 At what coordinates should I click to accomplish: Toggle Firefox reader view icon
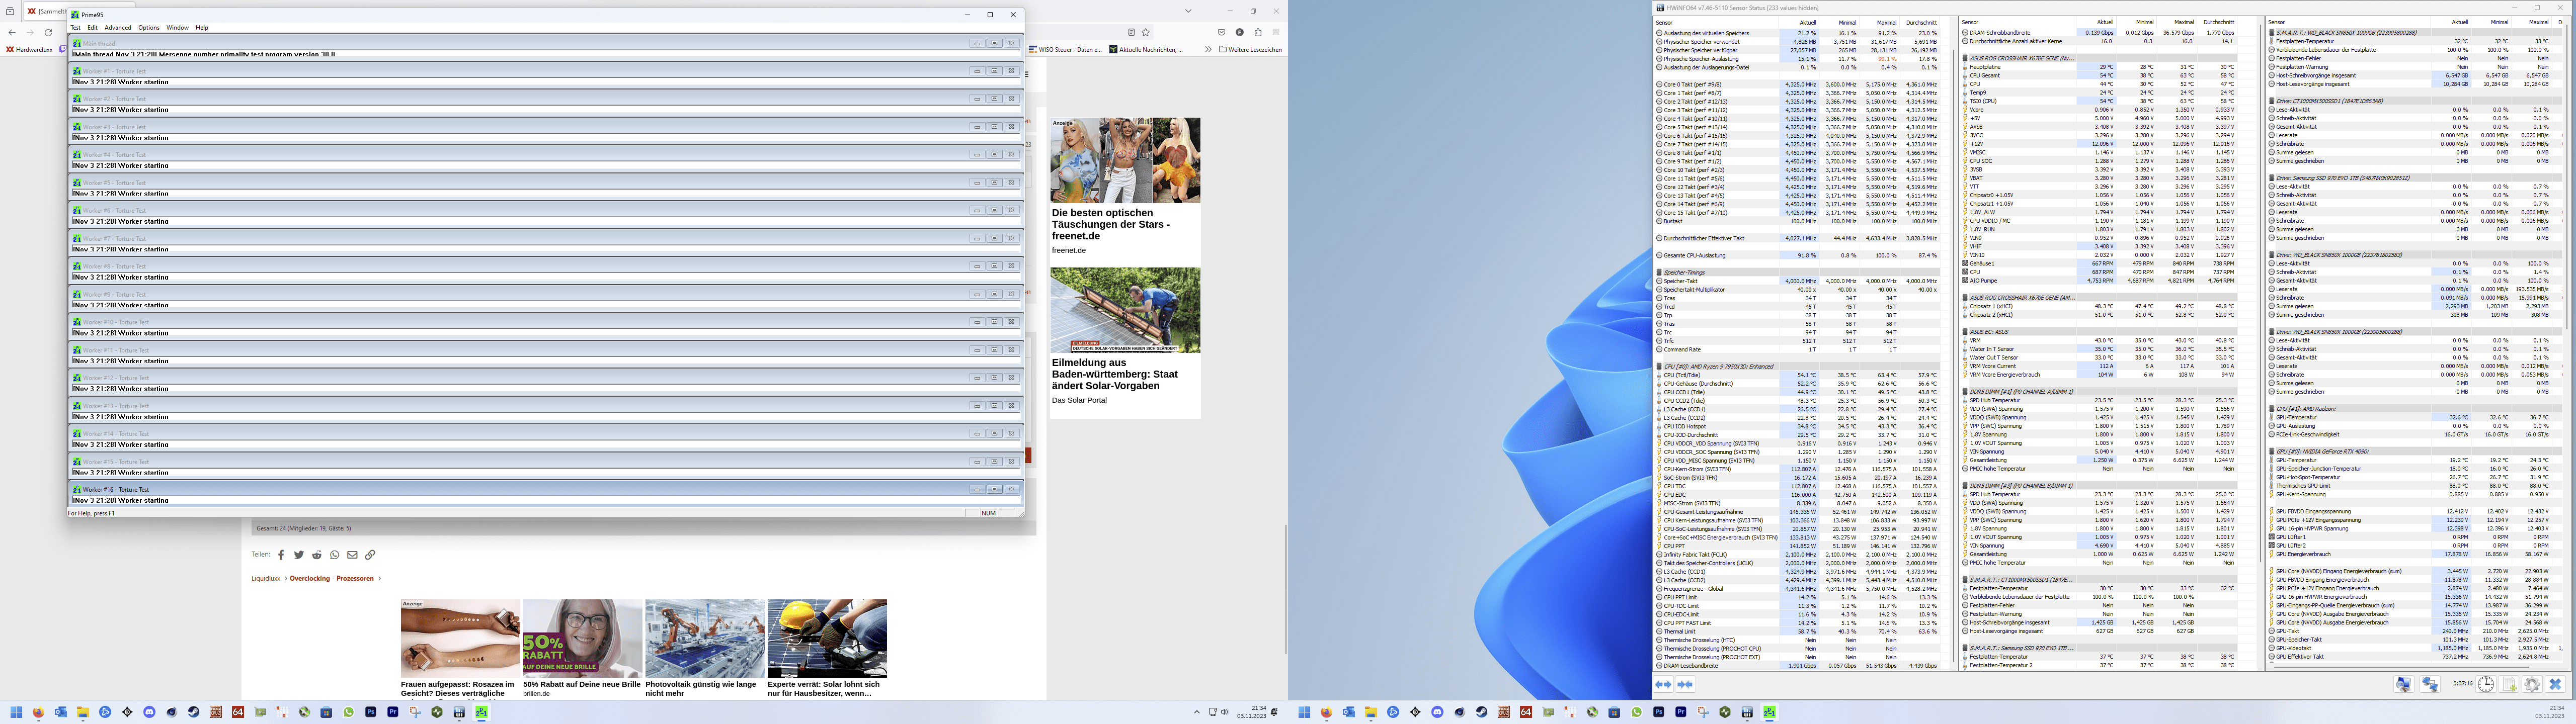pyautogui.click(x=1131, y=32)
